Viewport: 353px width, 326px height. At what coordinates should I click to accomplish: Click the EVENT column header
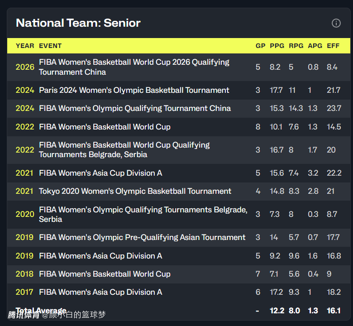pyautogui.click(x=50, y=46)
